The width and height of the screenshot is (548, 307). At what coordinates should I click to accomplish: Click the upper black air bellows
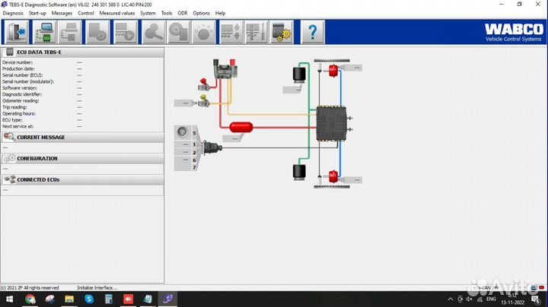point(299,74)
